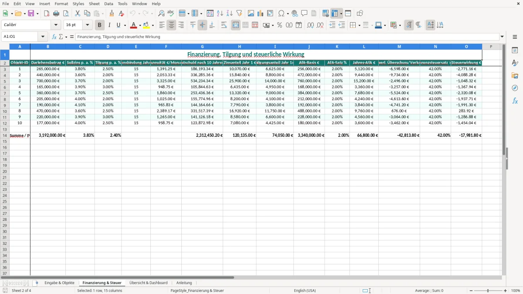Align text right
Screen dimensions: 523x294
coord(181,25)
